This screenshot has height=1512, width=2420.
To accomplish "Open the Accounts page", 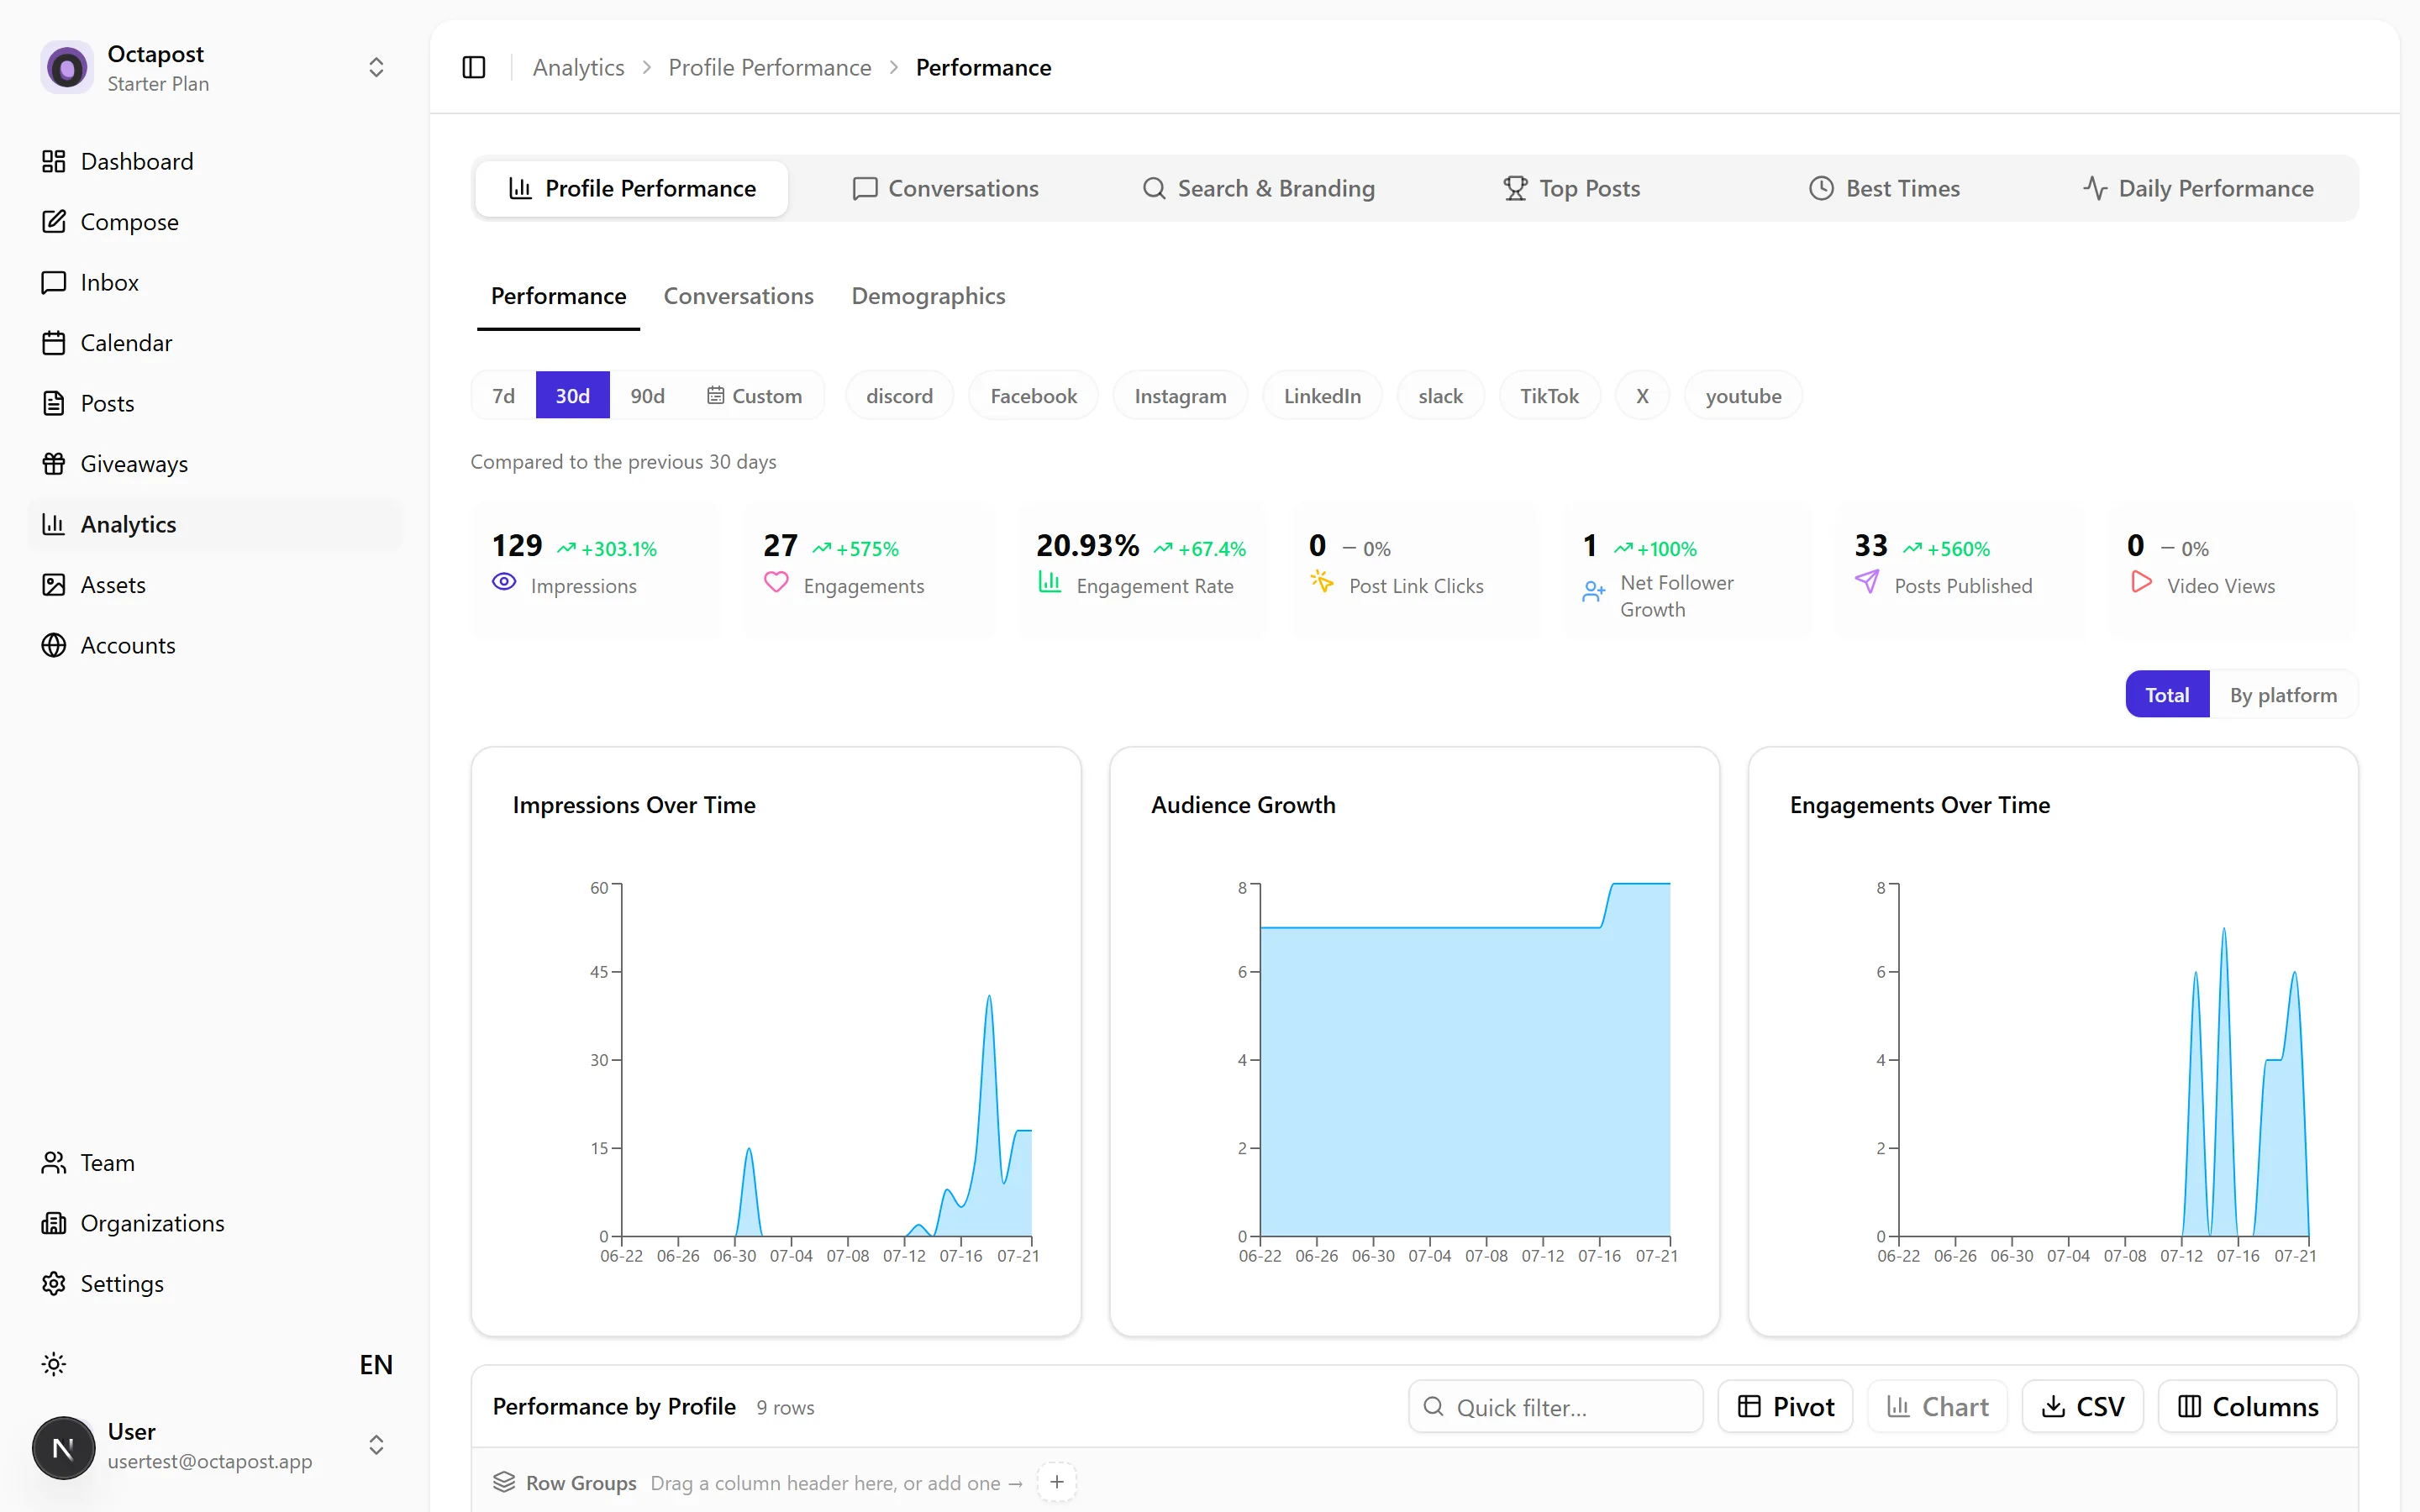I will point(215,645).
